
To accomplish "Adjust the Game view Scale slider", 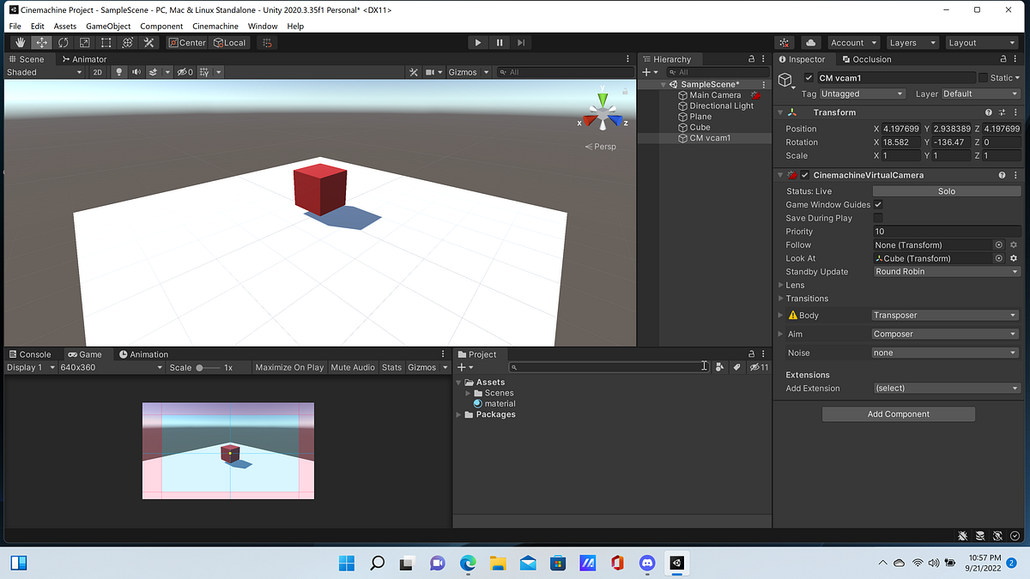I will (209, 367).
